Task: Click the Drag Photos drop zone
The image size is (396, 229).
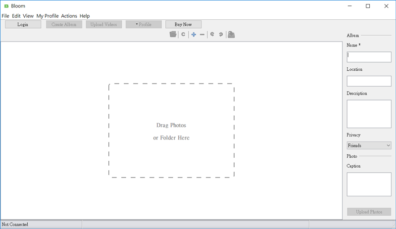Action: (171, 131)
